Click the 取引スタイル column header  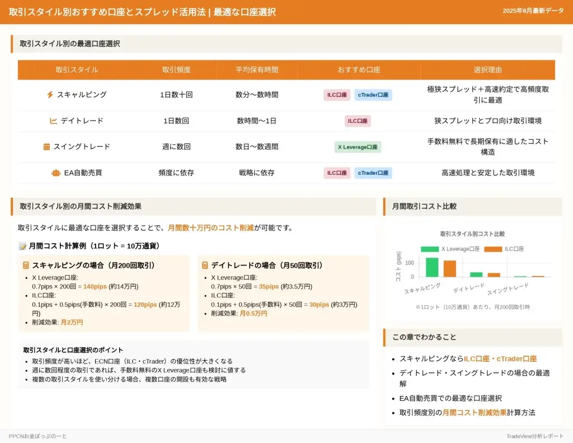pos(77,70)
